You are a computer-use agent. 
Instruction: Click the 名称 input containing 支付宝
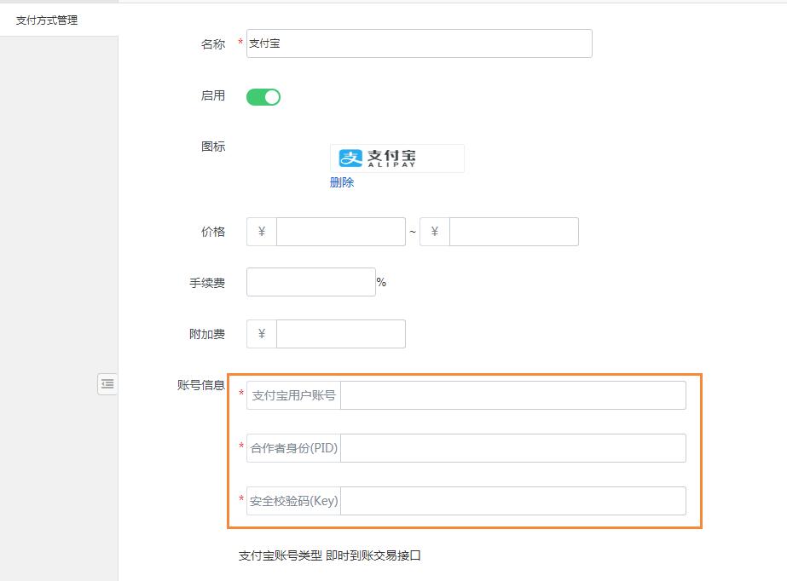pos(419,43)
